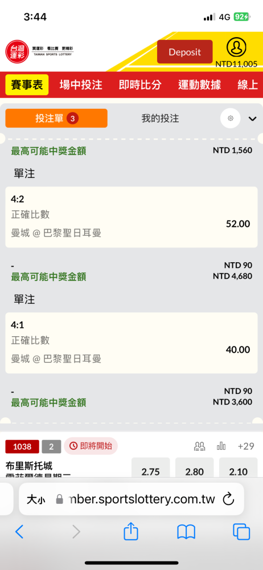
Task: Select the 投注單 tab
Action: [x=56, y=118]
